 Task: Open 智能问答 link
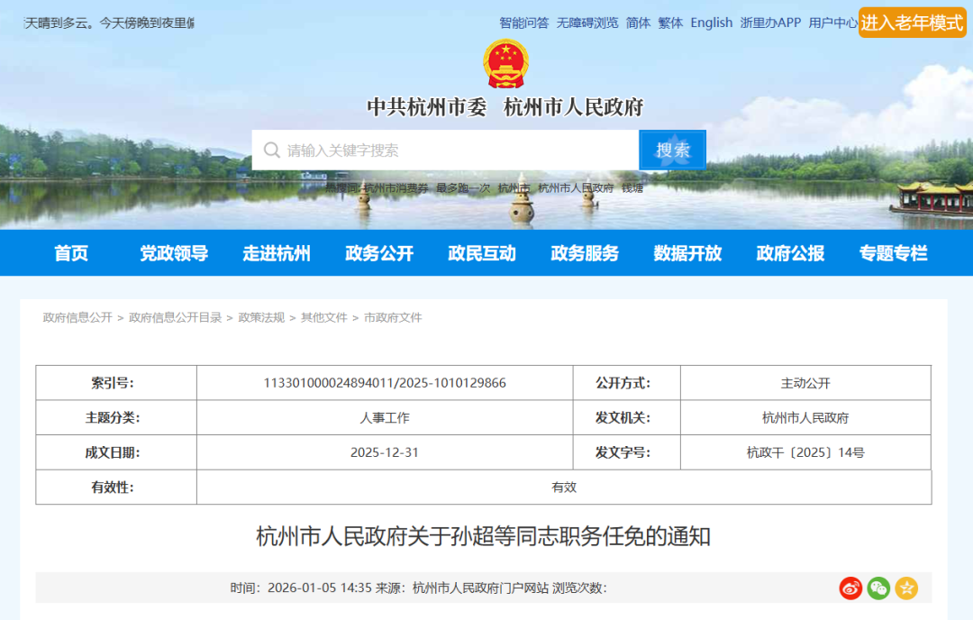[x=523, y=23]
